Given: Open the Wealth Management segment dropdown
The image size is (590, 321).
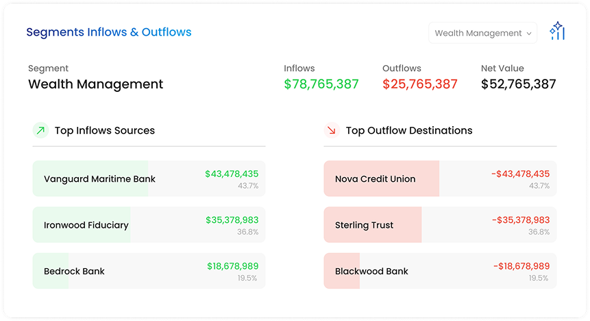Looking at the screenshot, I should pyautogui.click(x=483, y=33).
